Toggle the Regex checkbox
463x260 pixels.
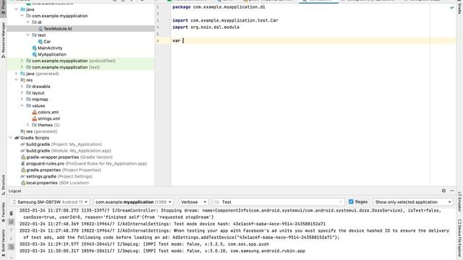351,202
